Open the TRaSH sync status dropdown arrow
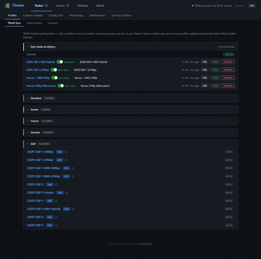Screen dimensions: 261x259 pyautogui.click(x=244, y=6)
